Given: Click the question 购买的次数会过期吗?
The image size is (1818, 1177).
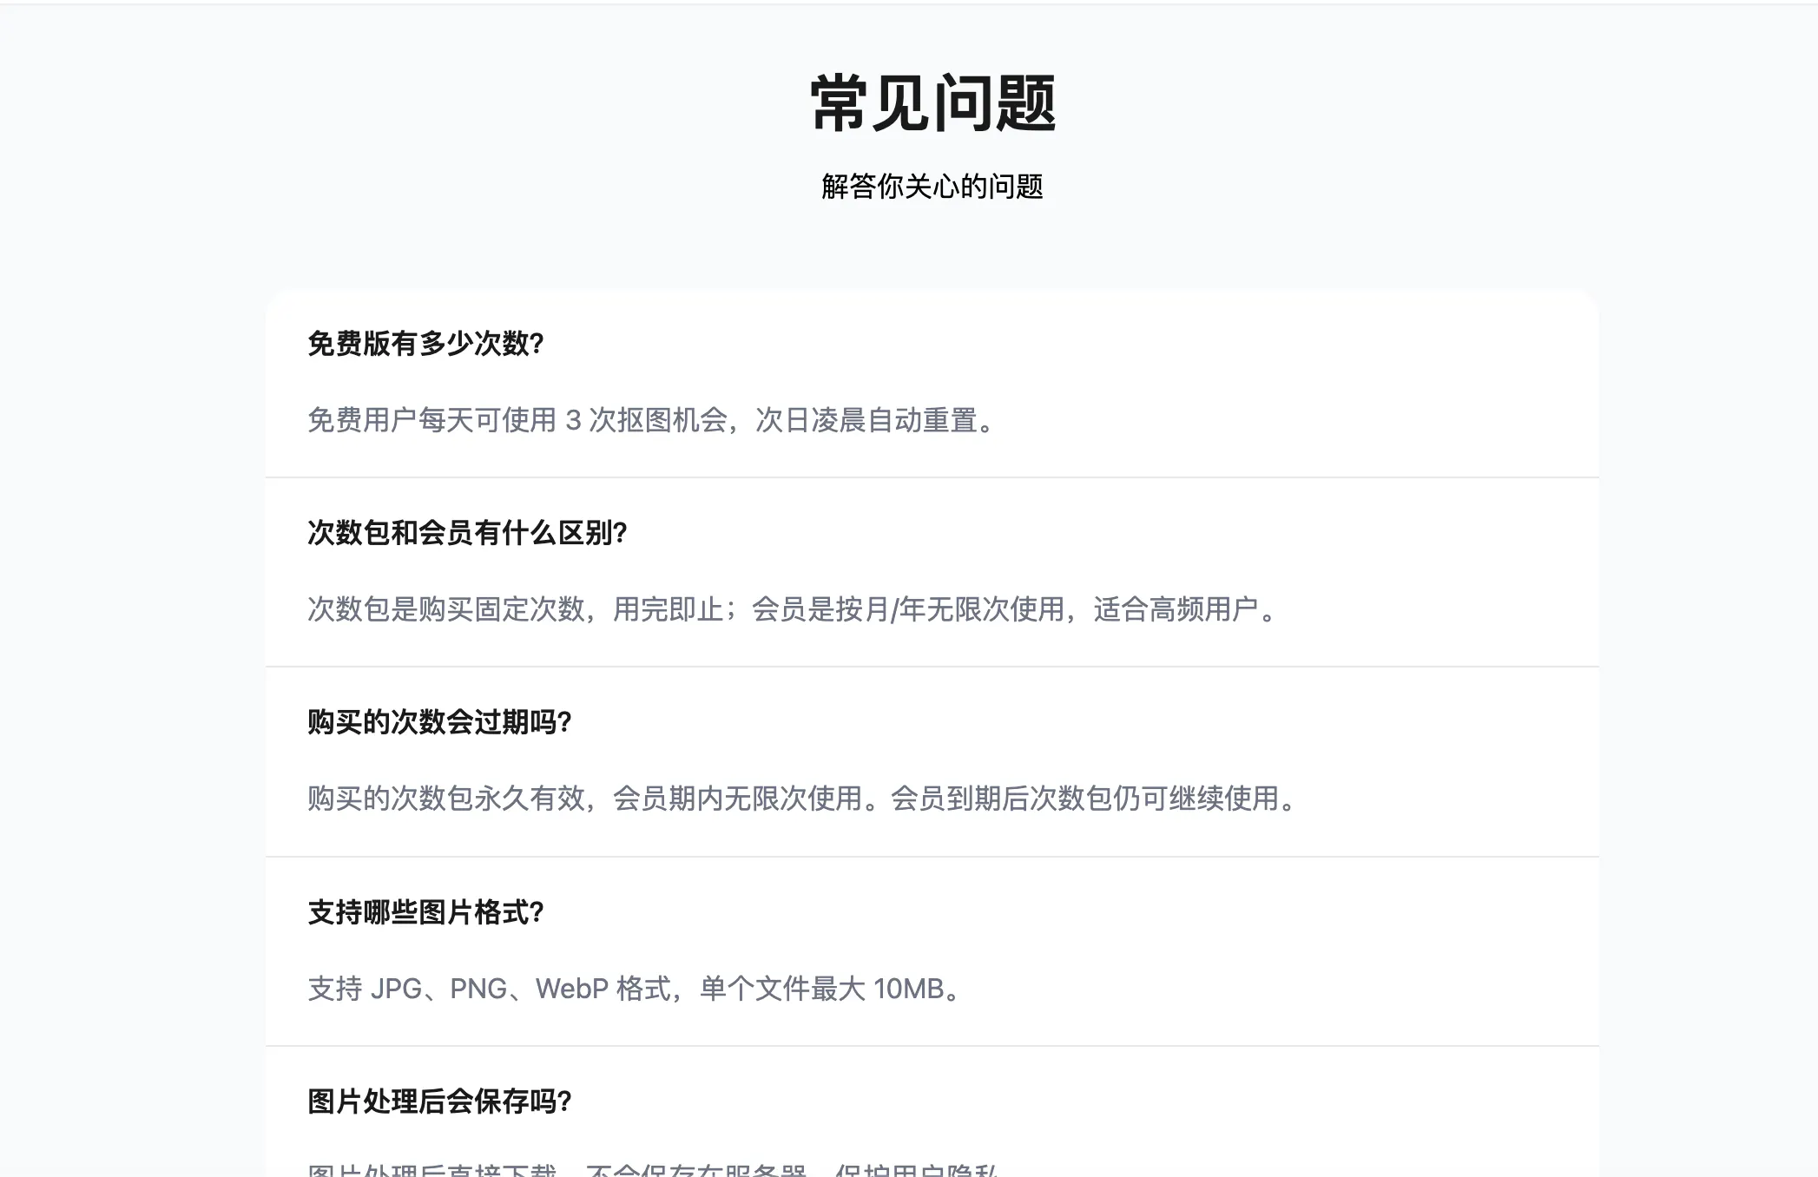Looking at the screenshot, I should [439, 722].
